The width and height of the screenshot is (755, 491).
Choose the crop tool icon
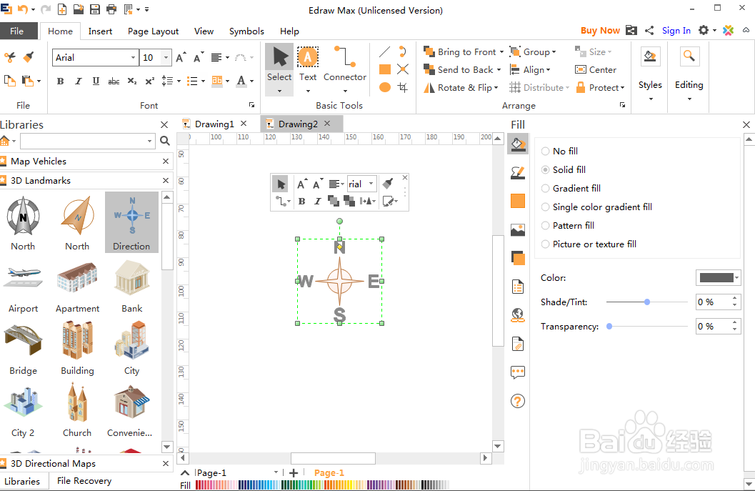point(403,87)
